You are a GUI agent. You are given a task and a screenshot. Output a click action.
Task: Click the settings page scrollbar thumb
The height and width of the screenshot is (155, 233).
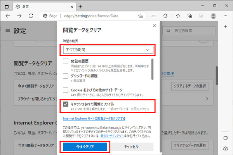point(217,76)
